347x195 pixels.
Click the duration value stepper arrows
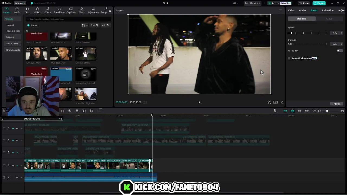pyautogui.click(x=342, y=44)
